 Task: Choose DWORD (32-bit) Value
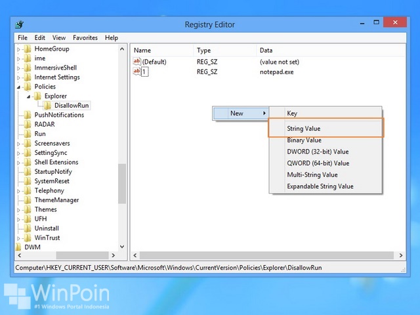click(x=325, y=152)
